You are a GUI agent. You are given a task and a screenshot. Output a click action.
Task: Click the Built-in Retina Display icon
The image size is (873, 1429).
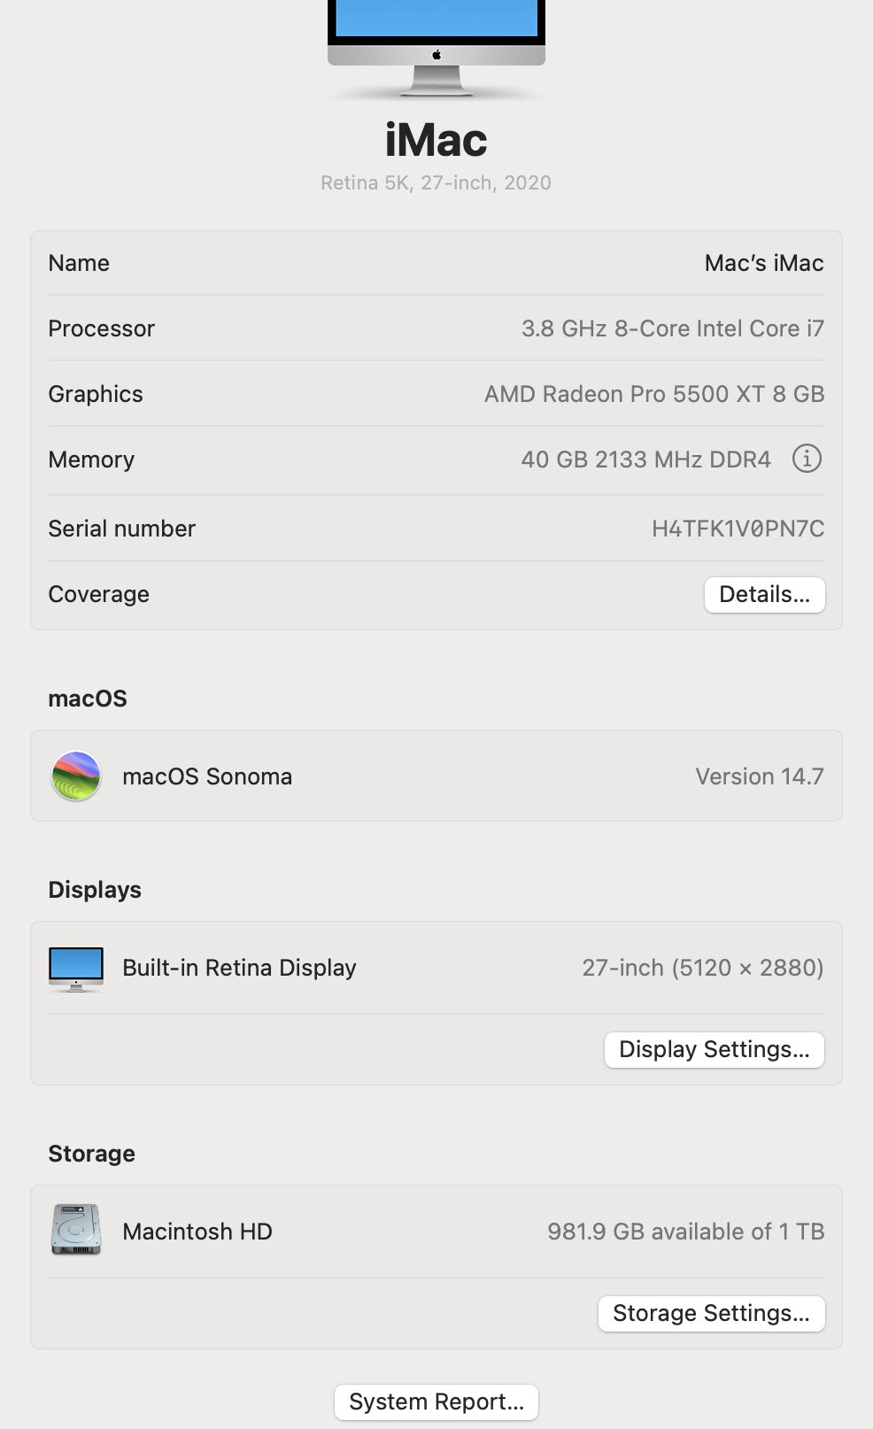point(75,967)
